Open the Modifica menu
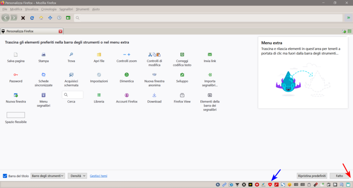Viewport: 353px width, 188px height. pyautogui.click(x=16, y=9)
